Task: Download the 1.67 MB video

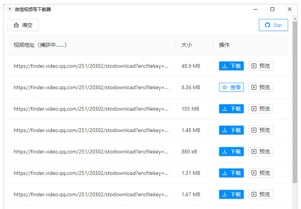Action: pyautogui.click(x=231, y=194)
